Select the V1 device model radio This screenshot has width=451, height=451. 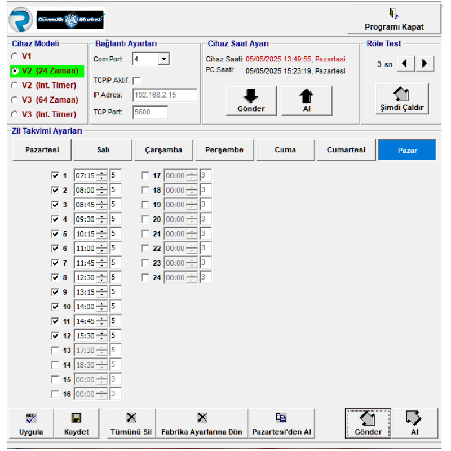15,56
